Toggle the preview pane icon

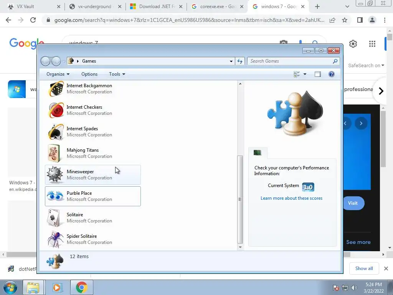click(x=317, y=74)
